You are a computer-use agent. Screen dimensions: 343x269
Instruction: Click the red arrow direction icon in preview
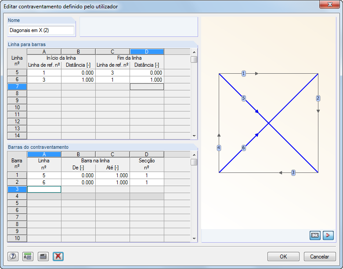pos(328,235)
